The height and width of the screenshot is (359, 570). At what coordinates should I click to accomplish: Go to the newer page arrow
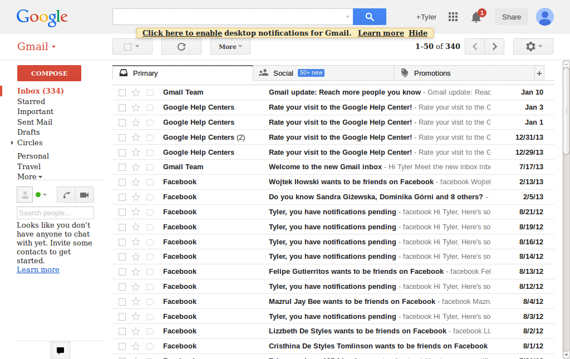pyautogui.click(x=475, y=47)
